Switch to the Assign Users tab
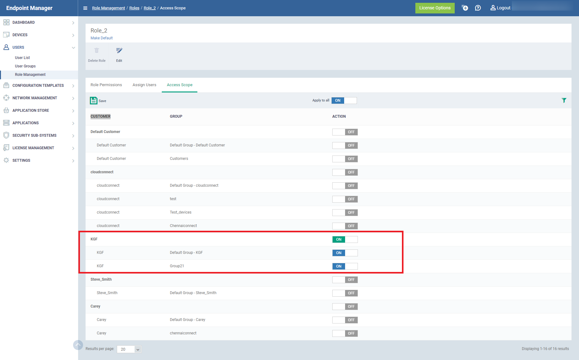This screenshot has height=360, width=579. click(x=144, y=85)
